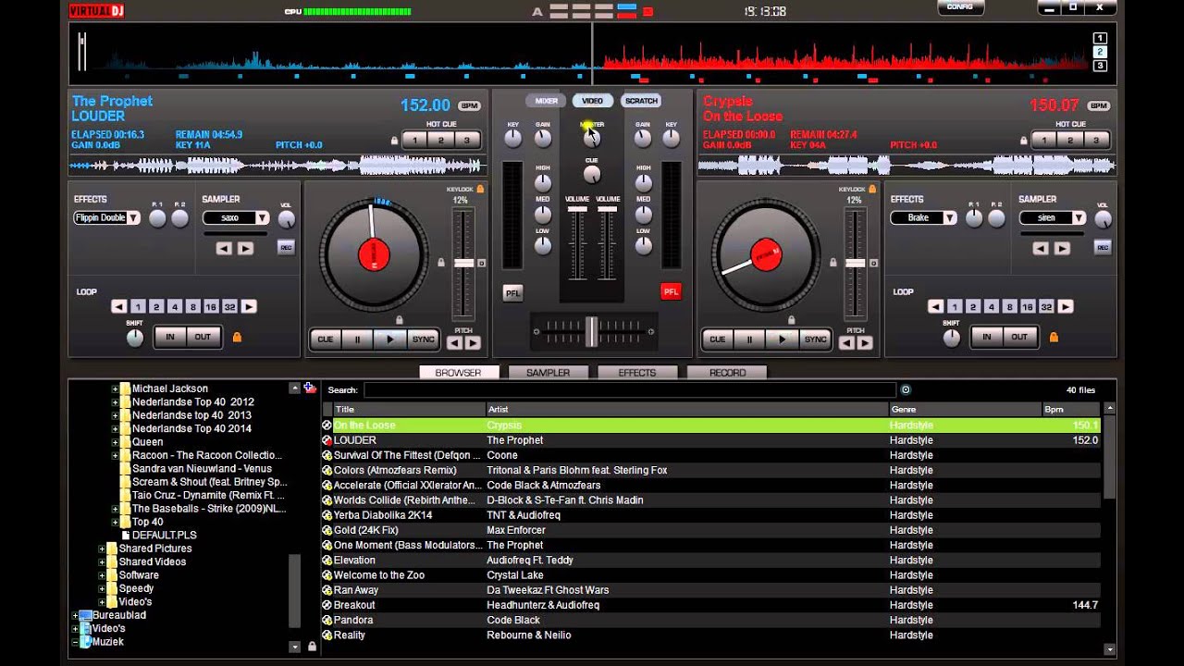Disable the red PFL on right deck

(x=671, y=291)
